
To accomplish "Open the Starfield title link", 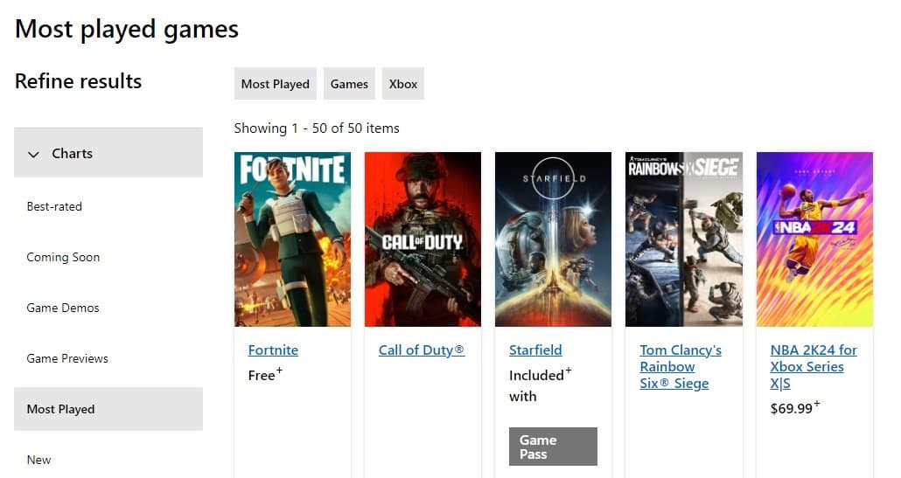I will (x=535, y=350).
